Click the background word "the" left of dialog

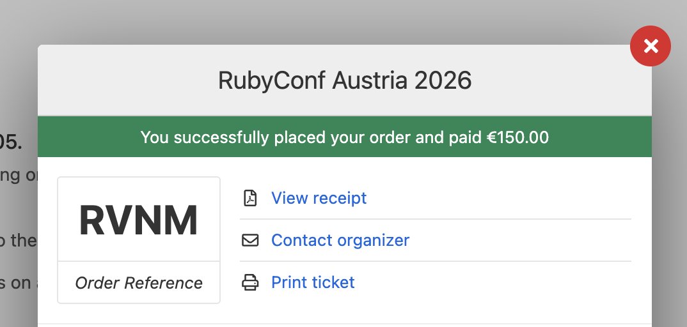24,240
